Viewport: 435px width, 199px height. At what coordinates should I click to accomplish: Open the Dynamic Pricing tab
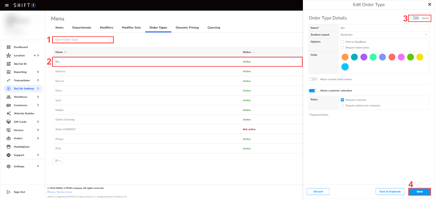pyautogui.click(x=187, y=28)
